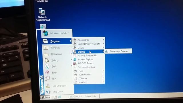Click the Oculus group folder icon
The image size is (183, 103).
click(75, 48)
